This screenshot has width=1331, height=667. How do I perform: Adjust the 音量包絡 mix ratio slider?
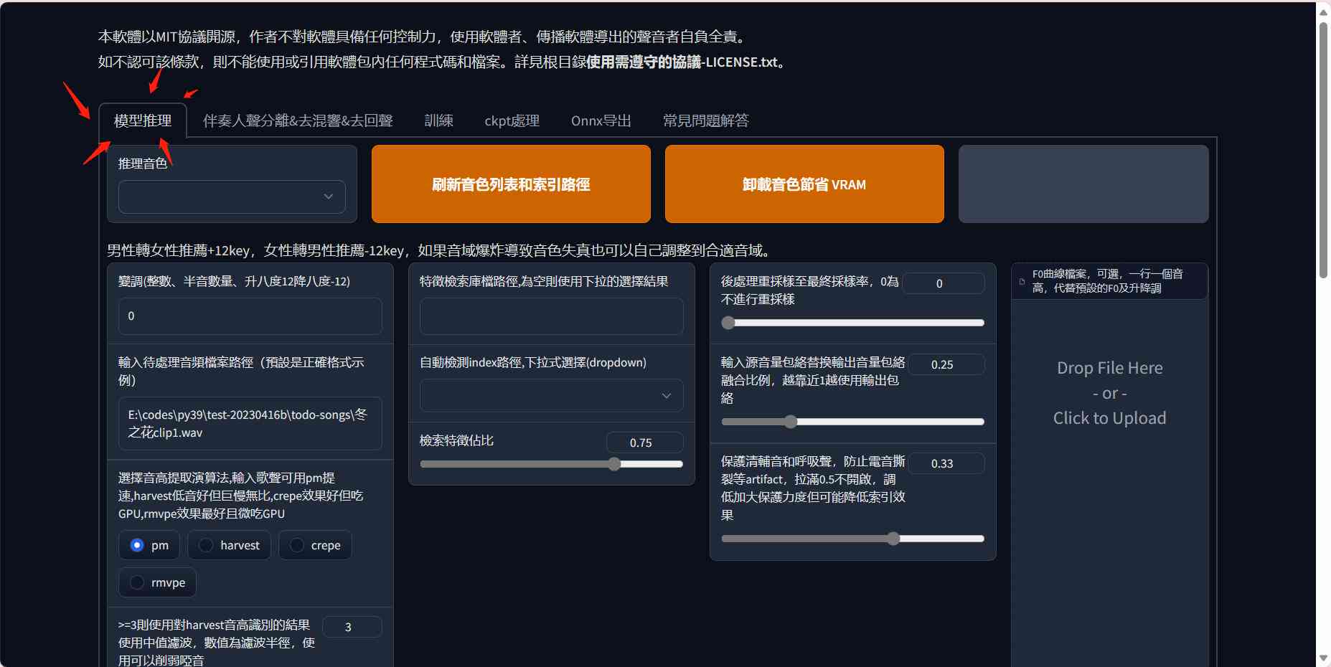852,422
